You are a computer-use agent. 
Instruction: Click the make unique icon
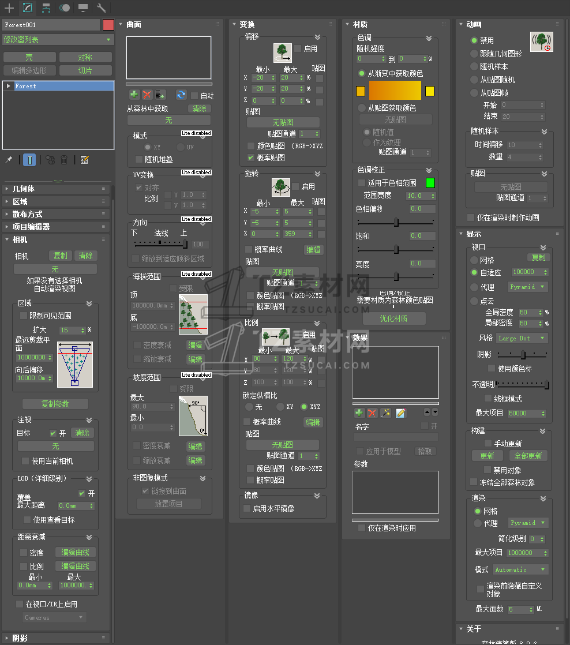(50, 160)
